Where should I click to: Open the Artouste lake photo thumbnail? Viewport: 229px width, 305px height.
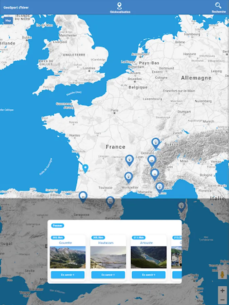click(x=149, y=257)
